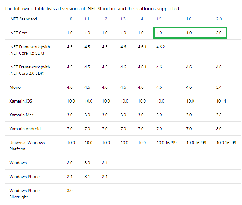The width and height of the screenshot is (242, 205).
Task: Click the Windows Phone Silverlight 8.0 cell
Action: [70, 191]
